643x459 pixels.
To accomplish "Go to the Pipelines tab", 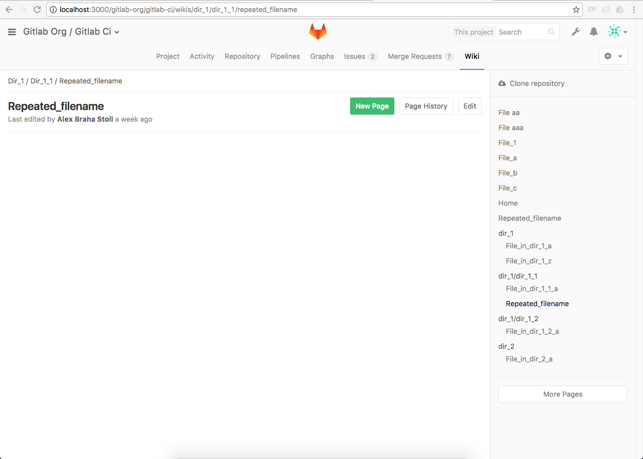I will pyautogui.click(x=285, y=56).
